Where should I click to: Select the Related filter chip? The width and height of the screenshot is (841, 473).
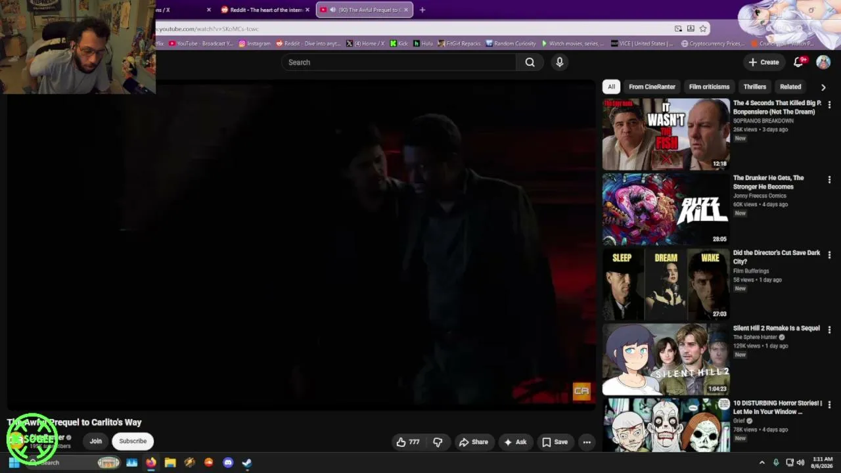(790, 87)
